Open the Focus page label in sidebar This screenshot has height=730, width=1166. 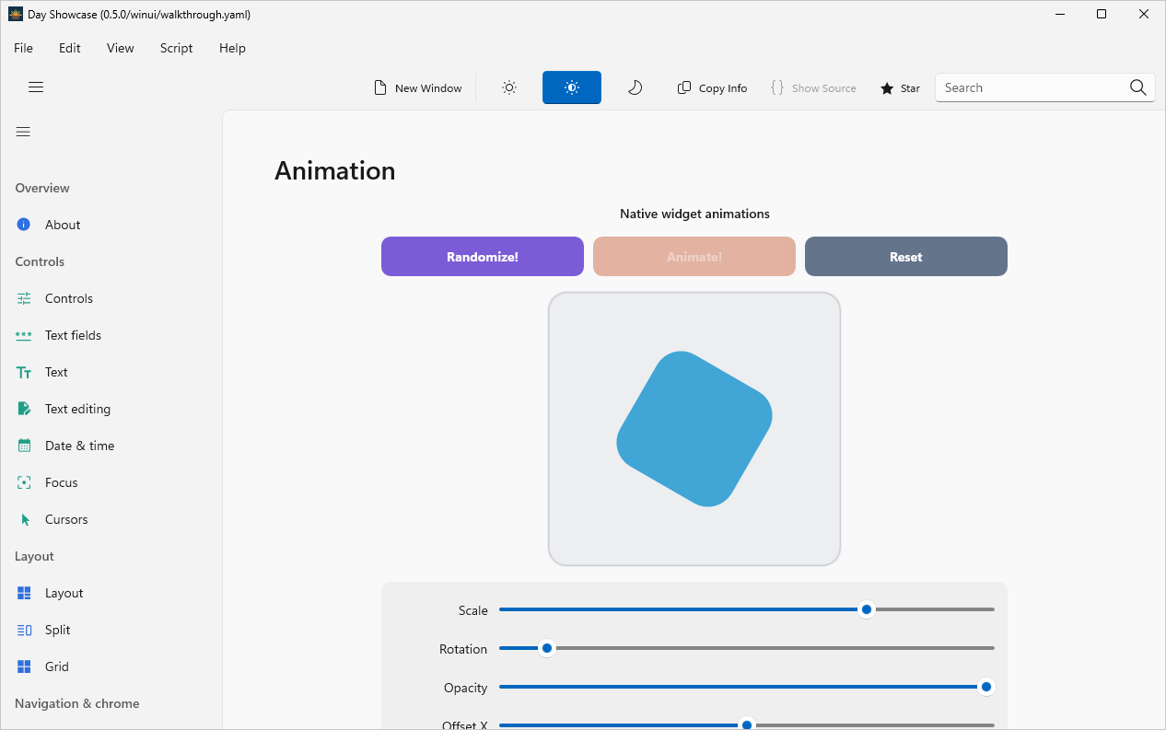[62, 482]
